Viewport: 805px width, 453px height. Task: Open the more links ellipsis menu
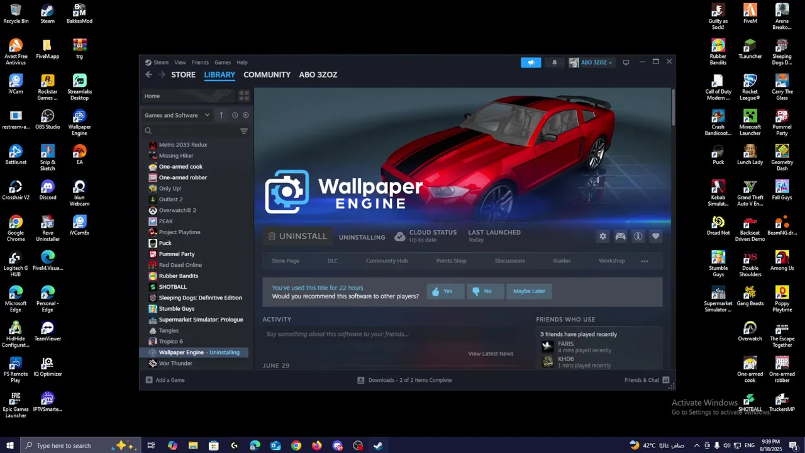(644, 261)
